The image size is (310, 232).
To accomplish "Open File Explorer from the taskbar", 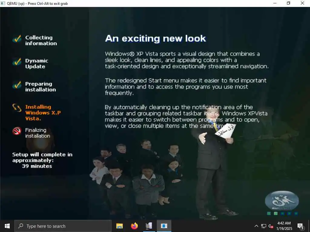I will coord(119,226).
